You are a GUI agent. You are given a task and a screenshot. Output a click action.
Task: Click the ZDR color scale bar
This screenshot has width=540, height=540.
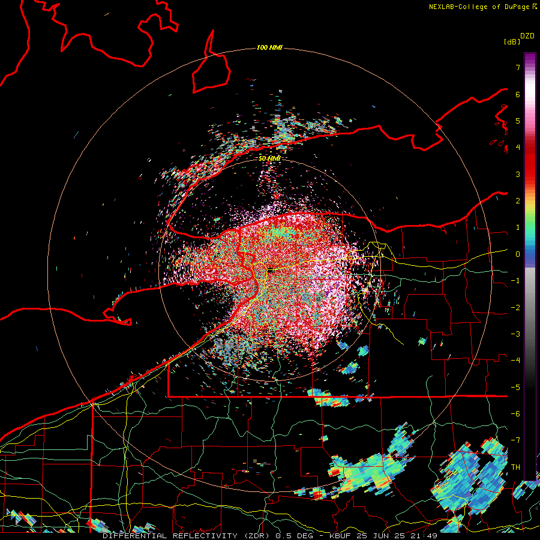point(530,266)
